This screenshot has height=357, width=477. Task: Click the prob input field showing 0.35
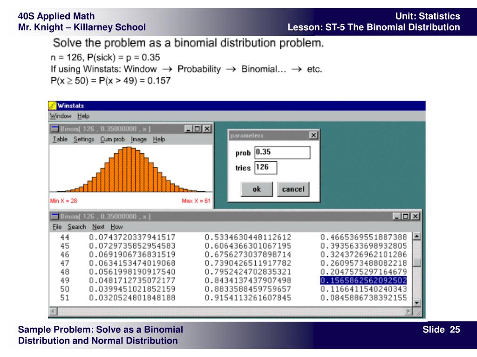(x=282, y=152)
